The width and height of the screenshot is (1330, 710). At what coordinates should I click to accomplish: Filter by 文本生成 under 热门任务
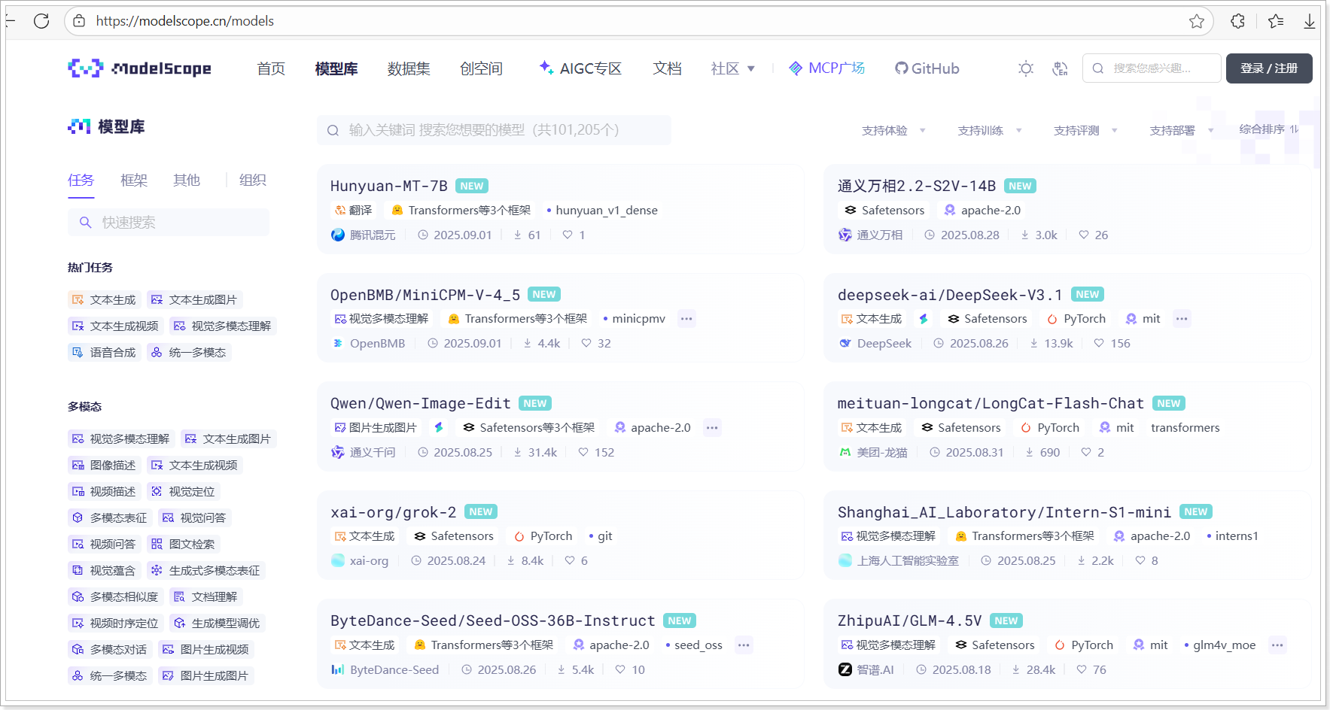[105, 300]
